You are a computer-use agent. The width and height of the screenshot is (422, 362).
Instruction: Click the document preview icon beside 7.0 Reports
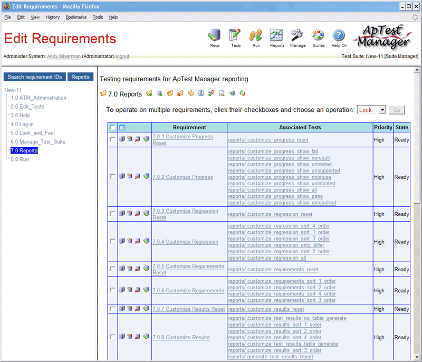[222, 93]
